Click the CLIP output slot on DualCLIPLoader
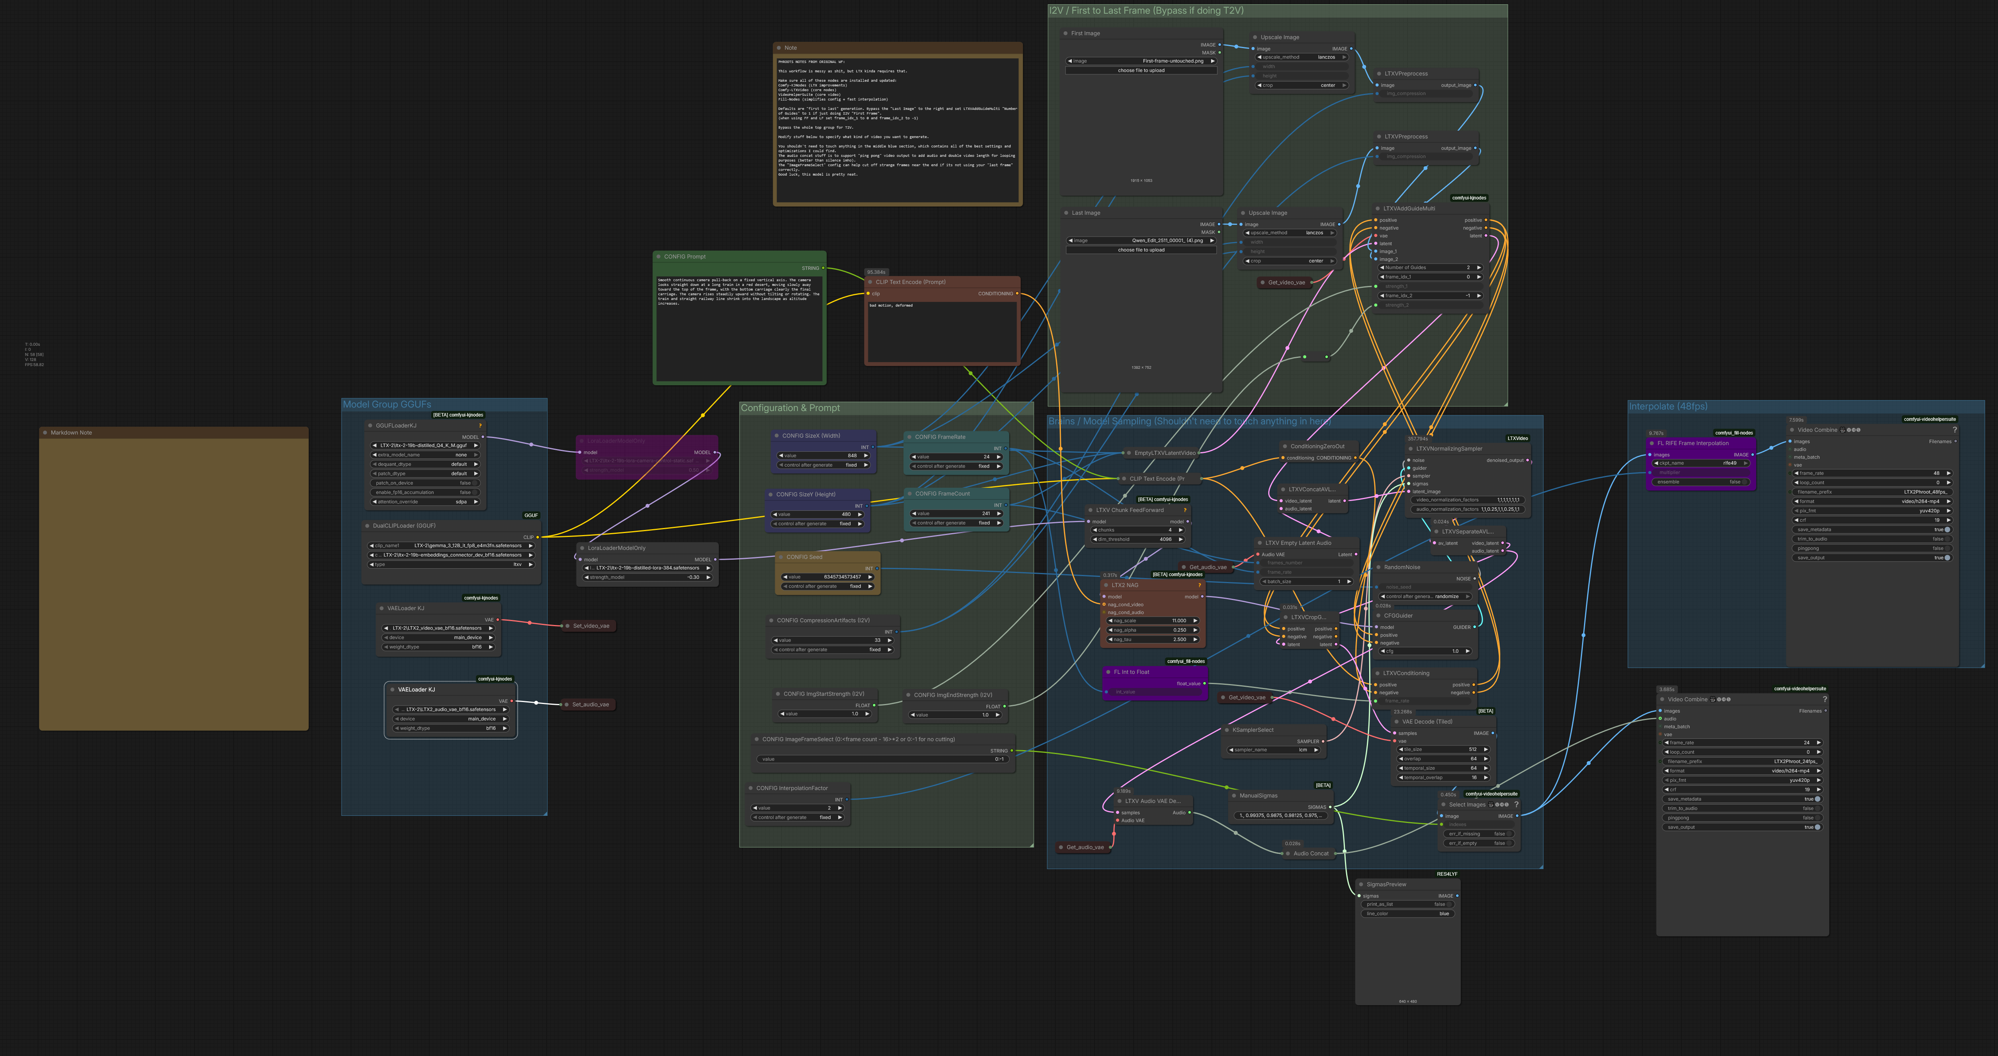This screenshot has width=1998, height=1056. [537, 537]
